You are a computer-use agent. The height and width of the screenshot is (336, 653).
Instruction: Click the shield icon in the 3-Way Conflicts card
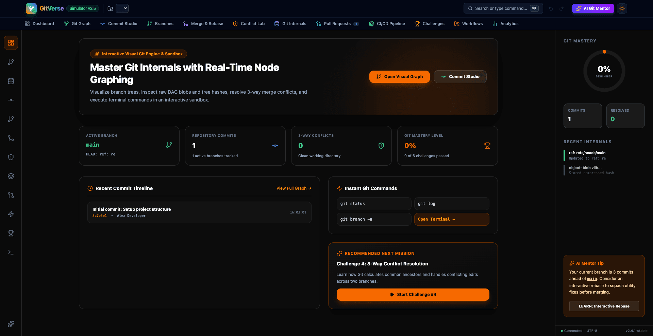pos(381,146)
